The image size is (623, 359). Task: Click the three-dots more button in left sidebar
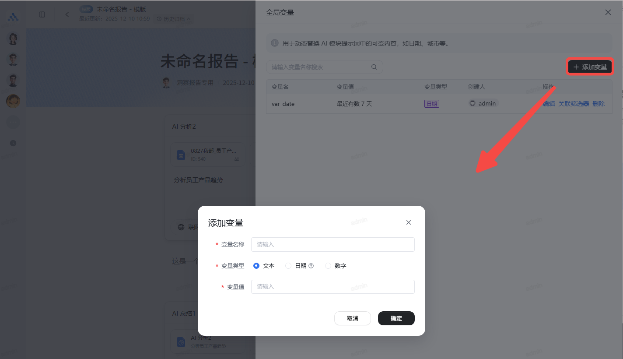coord(13,123)
